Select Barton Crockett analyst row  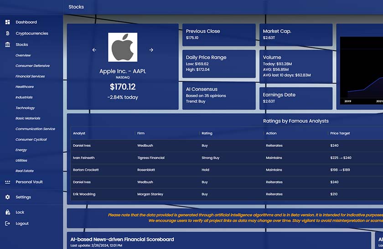[227, 170]
